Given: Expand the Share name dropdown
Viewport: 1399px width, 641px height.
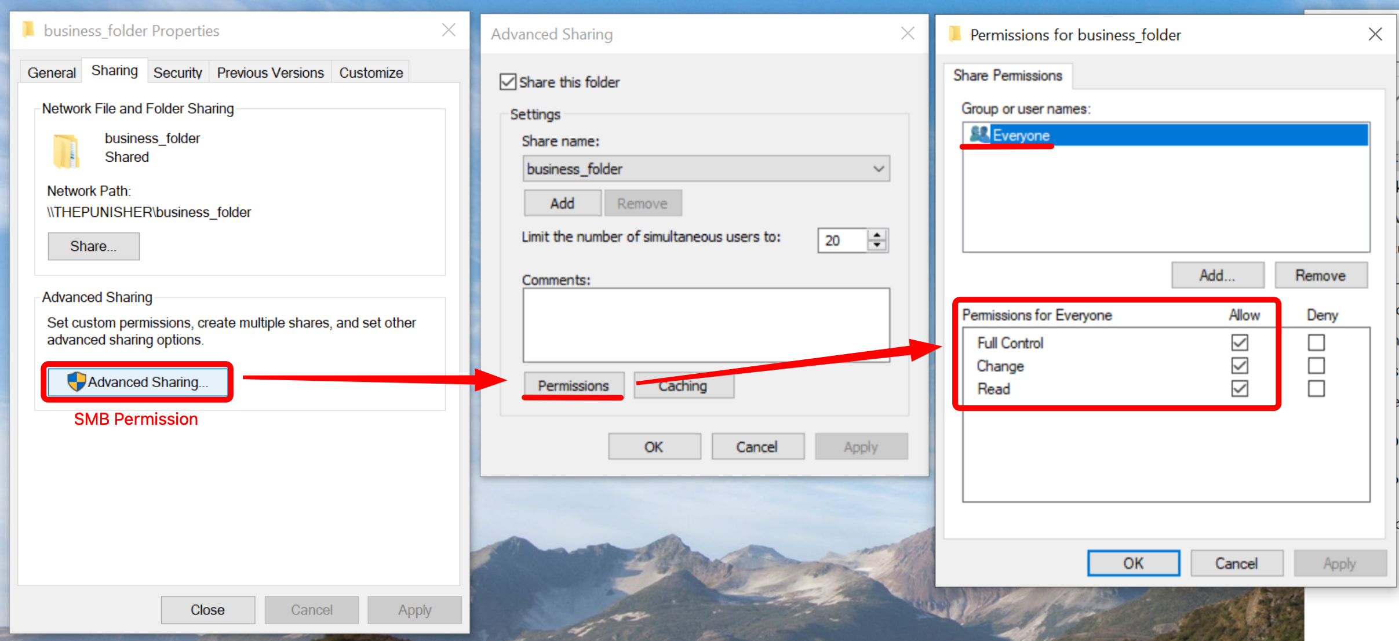Looking at the screenshot, I should (878, 169).
